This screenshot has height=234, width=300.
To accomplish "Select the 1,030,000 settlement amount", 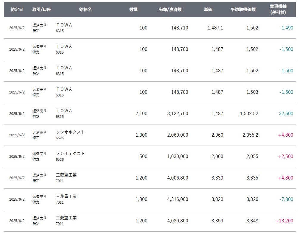I will tap(178, 156).
